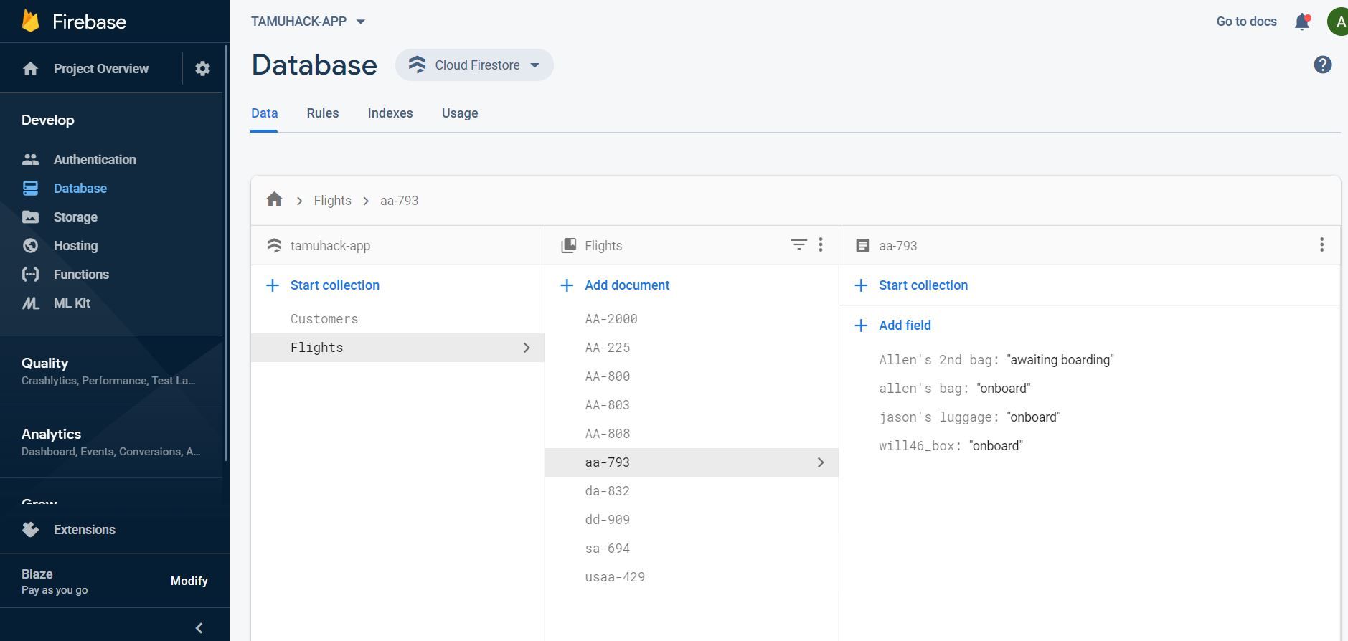Viewport: 1348px width, 641px height.
Task: Select the Customers collection
Action: [x=397, y=319]
